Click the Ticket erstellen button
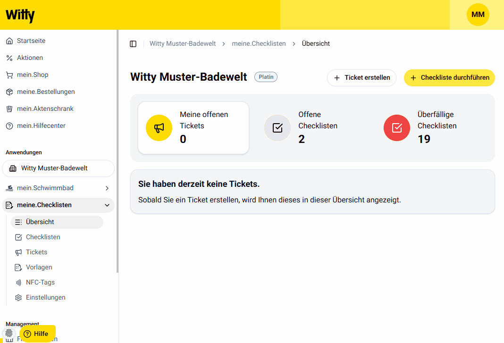 point(361,78)
